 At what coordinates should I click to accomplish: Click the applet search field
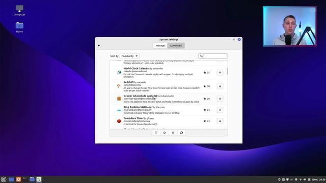[213, 56]
